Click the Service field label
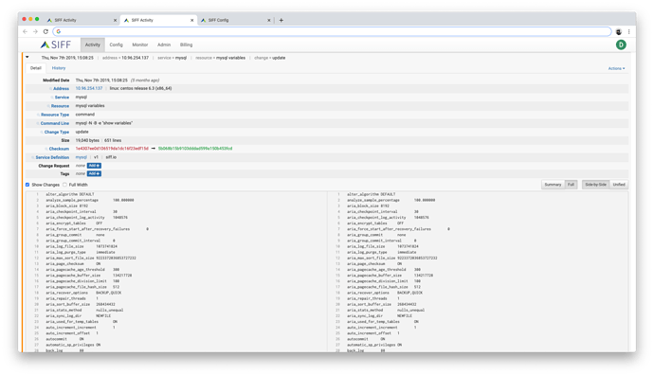The image size is (654, 375). pos(62,98)
